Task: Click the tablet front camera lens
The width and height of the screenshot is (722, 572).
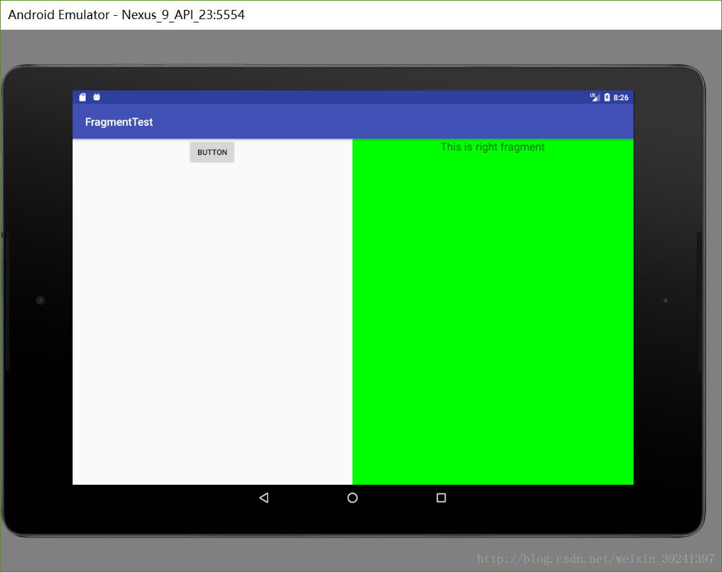Action: click(x=40, y=300)
